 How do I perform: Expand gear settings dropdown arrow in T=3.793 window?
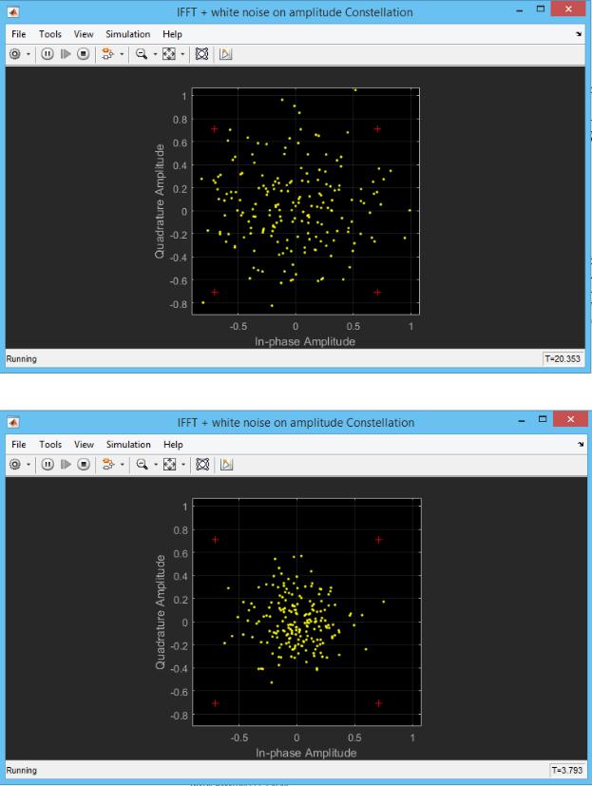click(x=29, y=465)
